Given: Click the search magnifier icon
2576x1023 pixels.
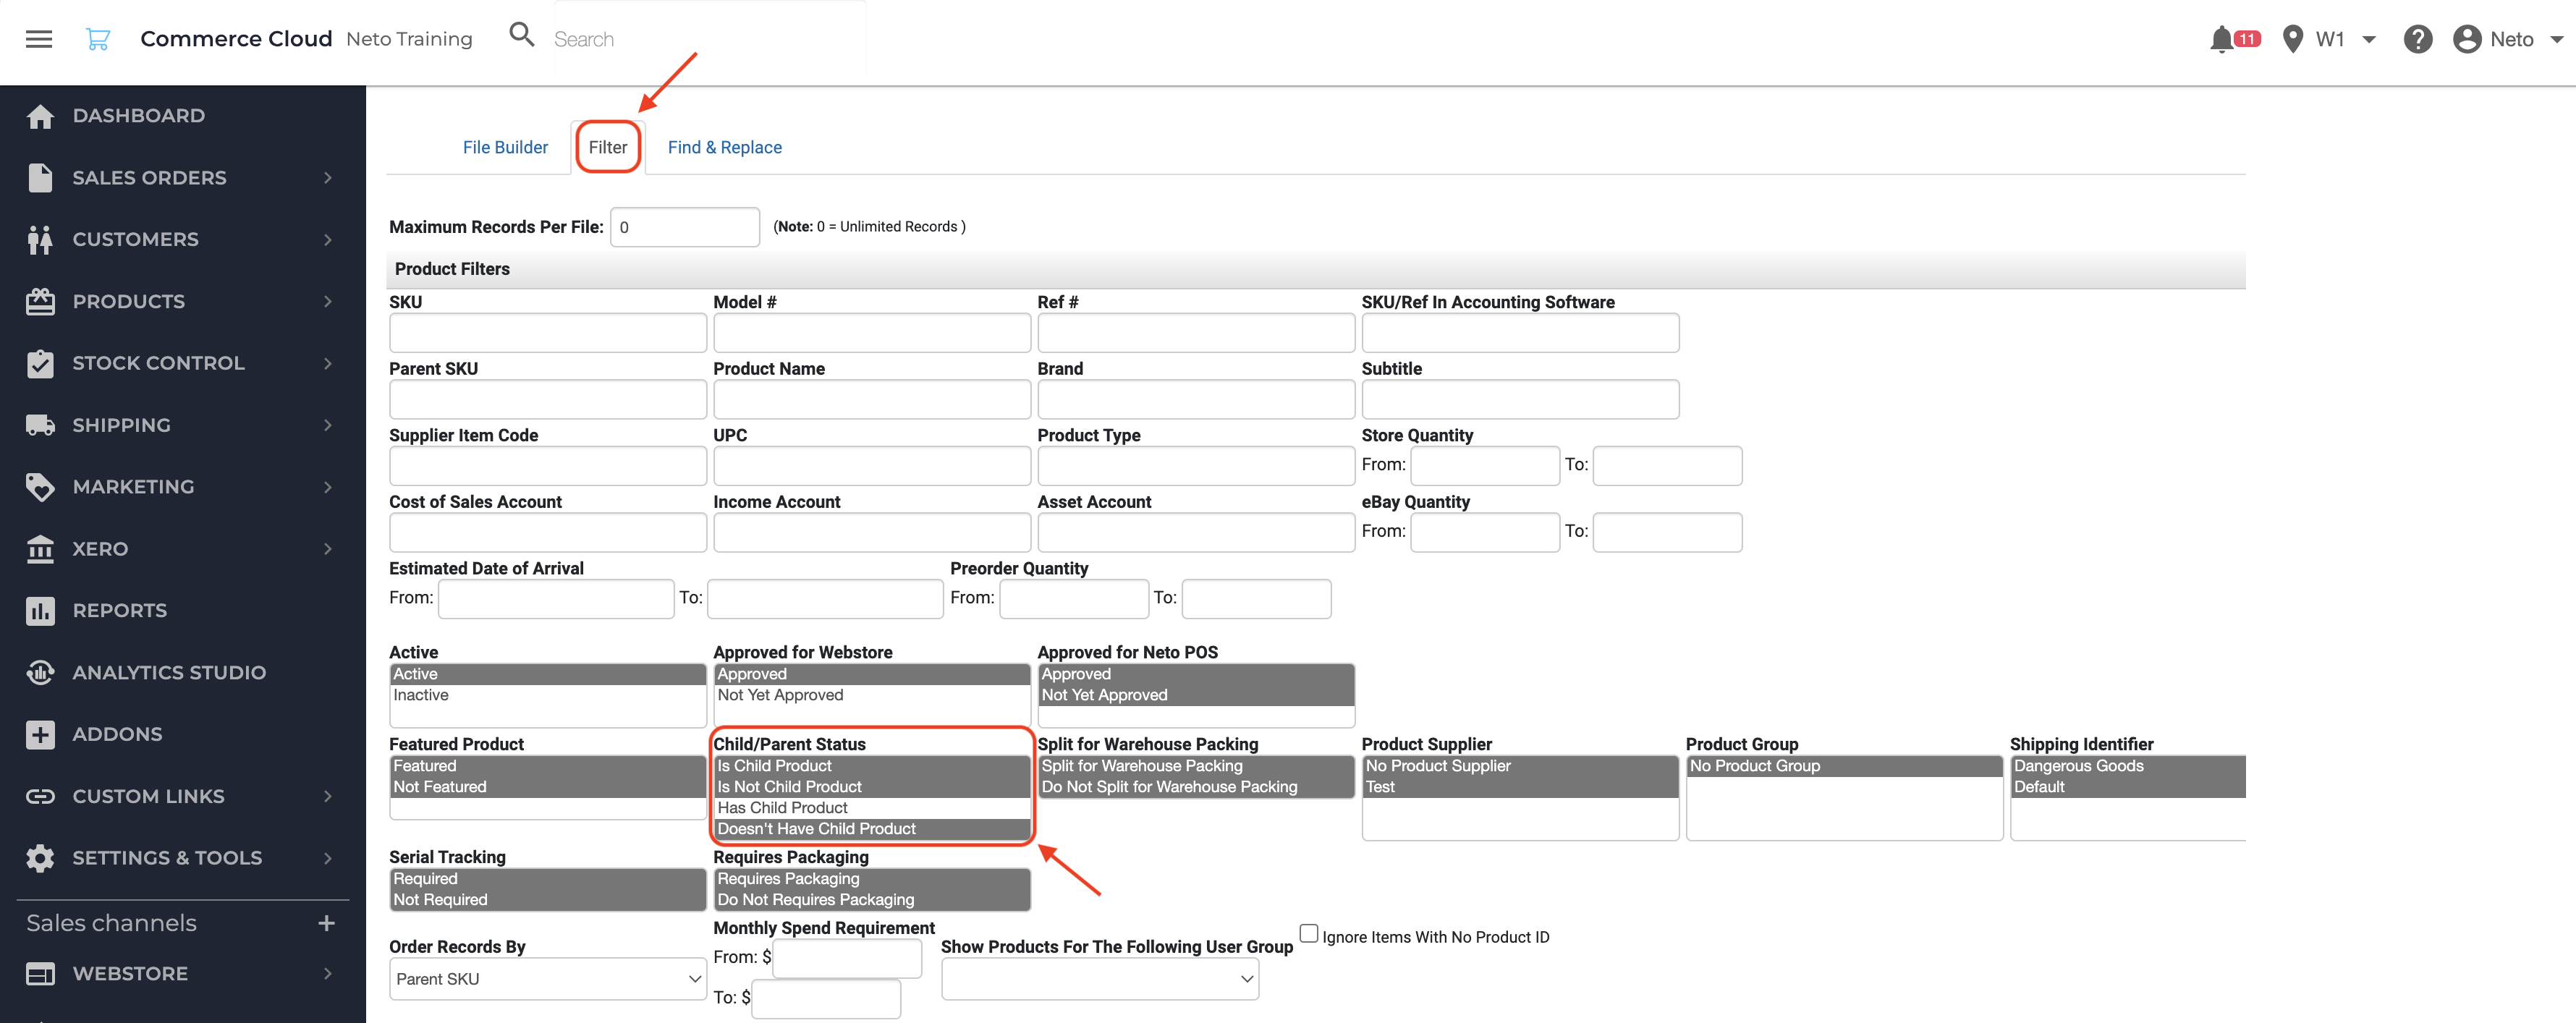Looking at the screenshot, I should click(x=521, y=35).
